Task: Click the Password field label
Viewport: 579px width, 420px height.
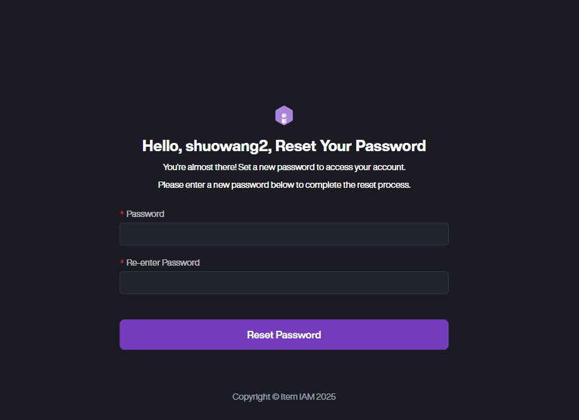Action: point(145,214)
